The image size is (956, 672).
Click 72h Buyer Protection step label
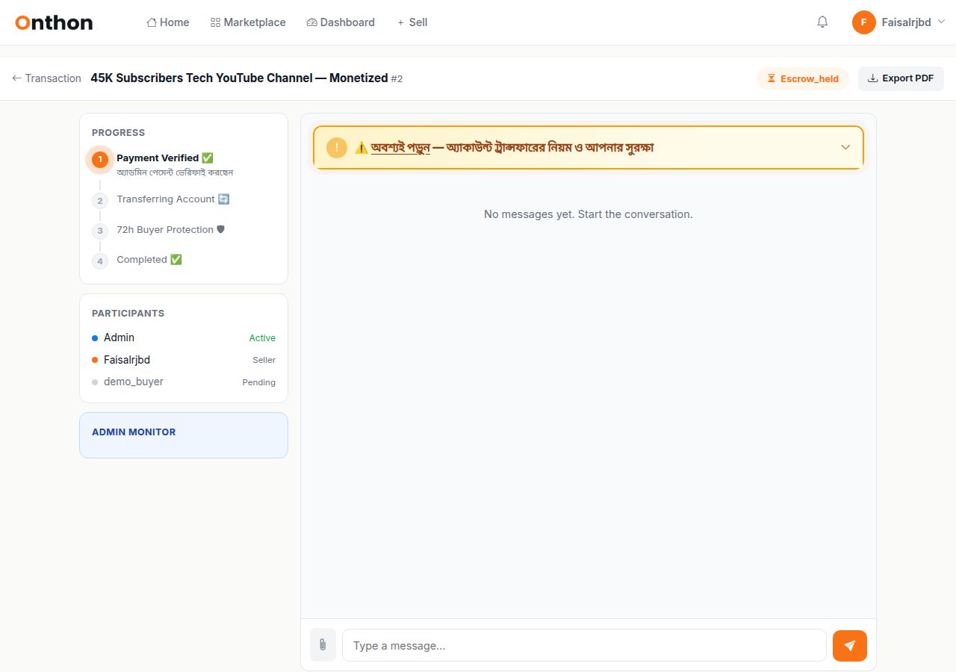[x=171, y=229]
